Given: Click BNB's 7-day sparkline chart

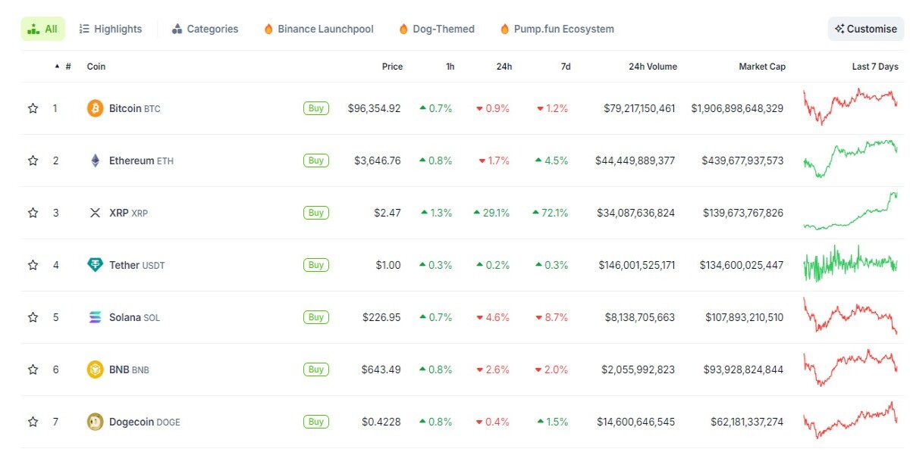Looking at the screenshot, I should pos(850,367).
